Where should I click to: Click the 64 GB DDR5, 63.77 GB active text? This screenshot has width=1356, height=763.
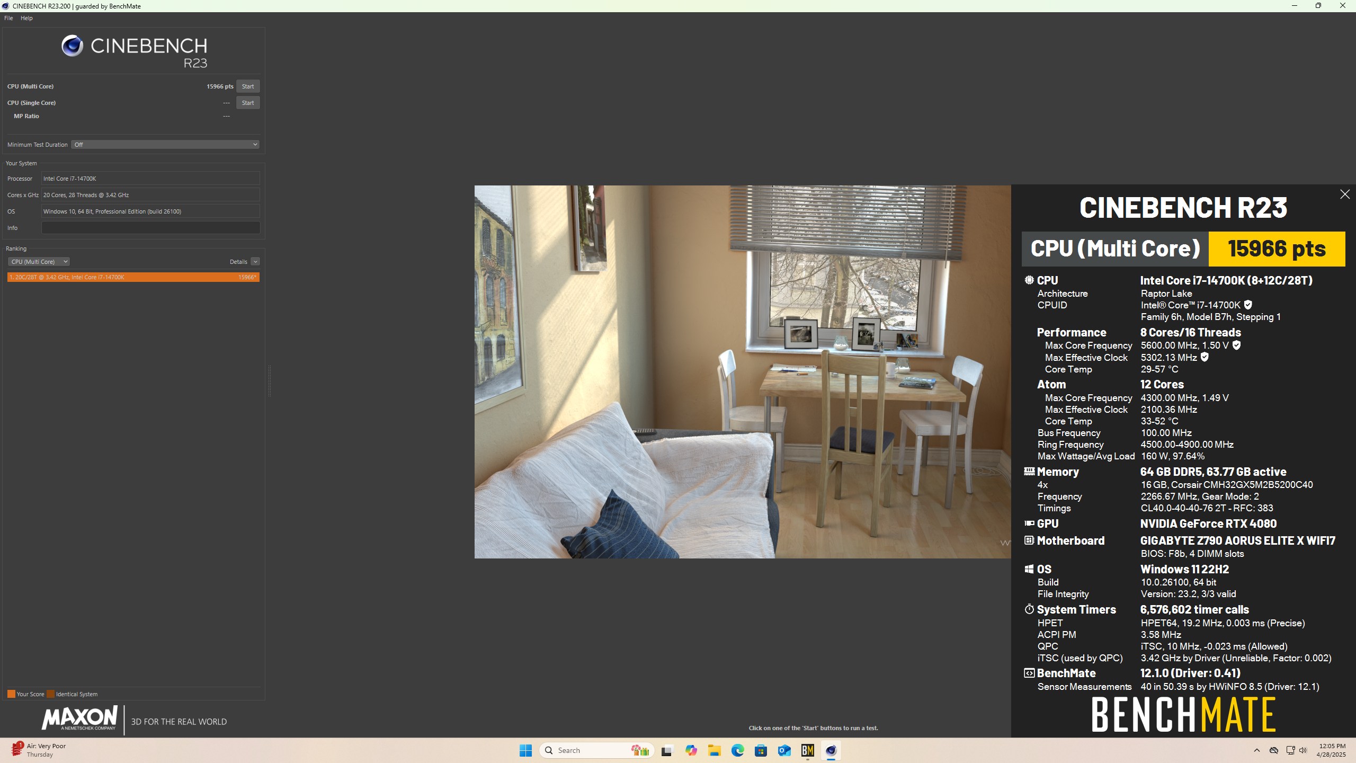[1213, 472]
